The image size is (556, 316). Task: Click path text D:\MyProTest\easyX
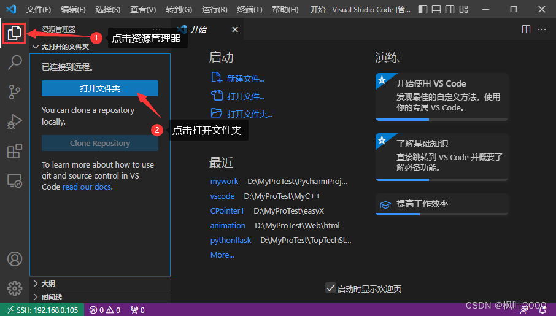click(288, 211)
